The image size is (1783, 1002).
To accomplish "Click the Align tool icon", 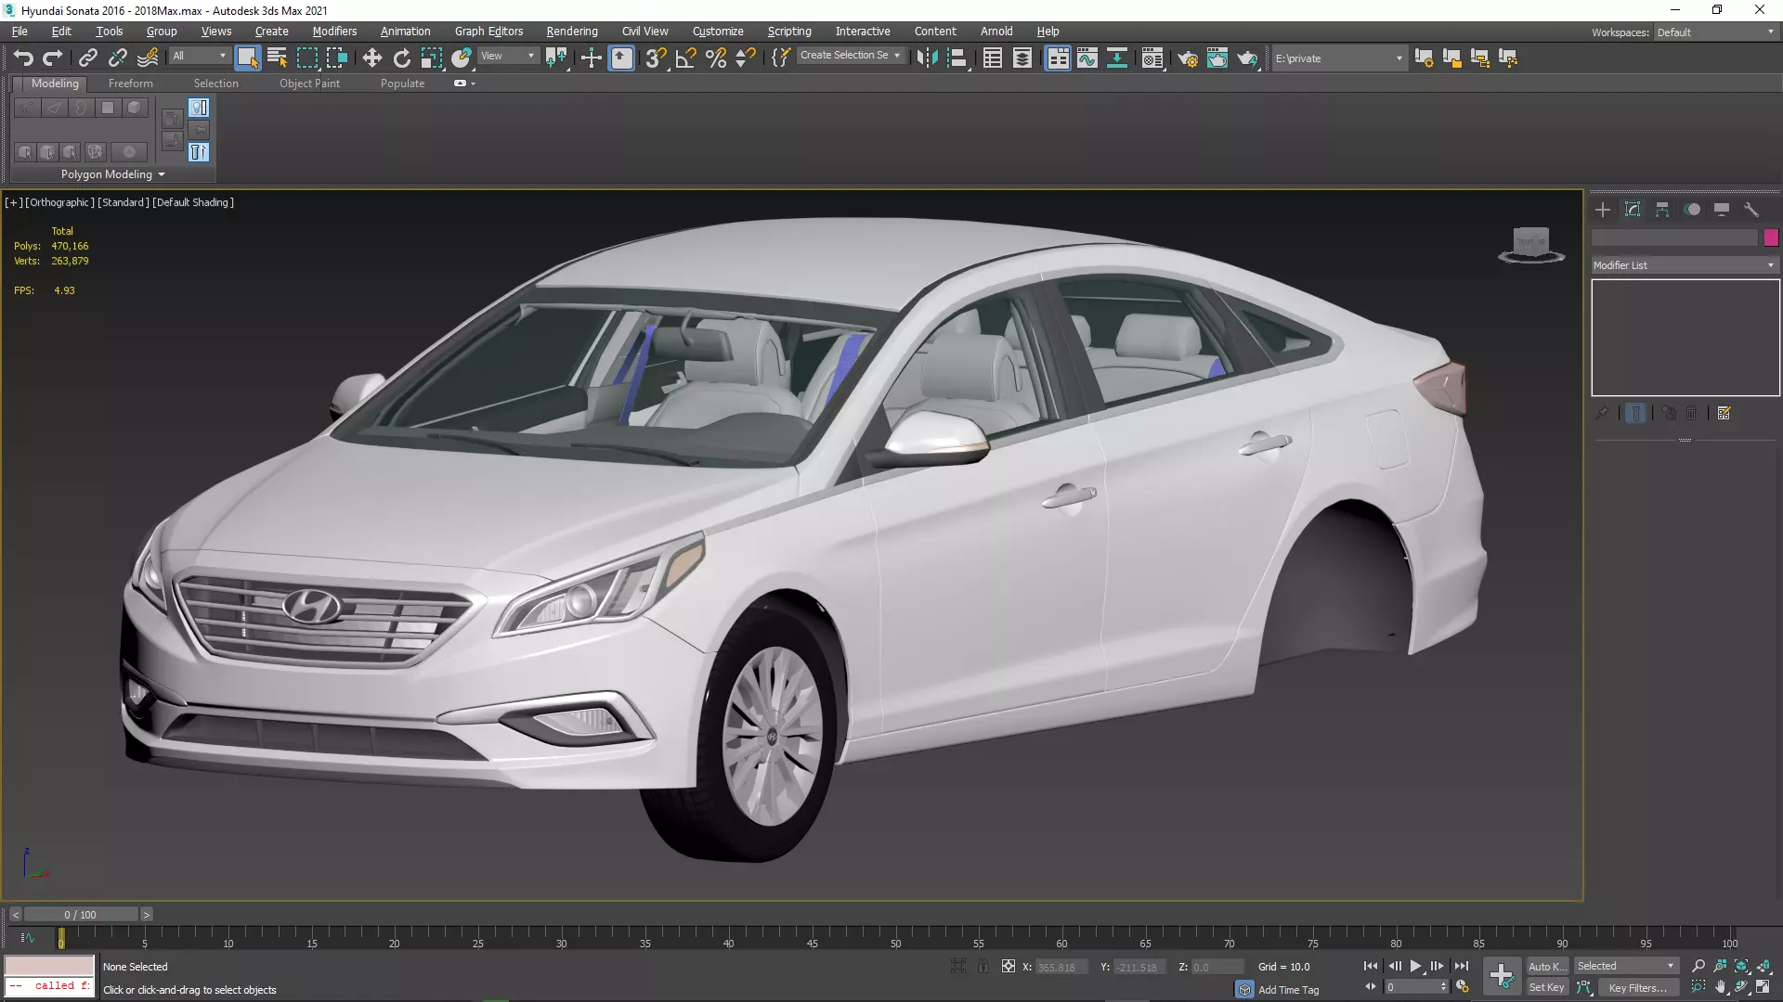I will [x=957, y=58].
